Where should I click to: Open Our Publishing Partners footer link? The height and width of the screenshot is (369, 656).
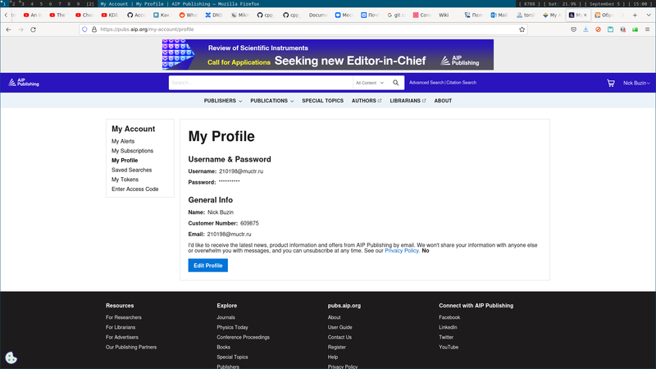[131, 347]
